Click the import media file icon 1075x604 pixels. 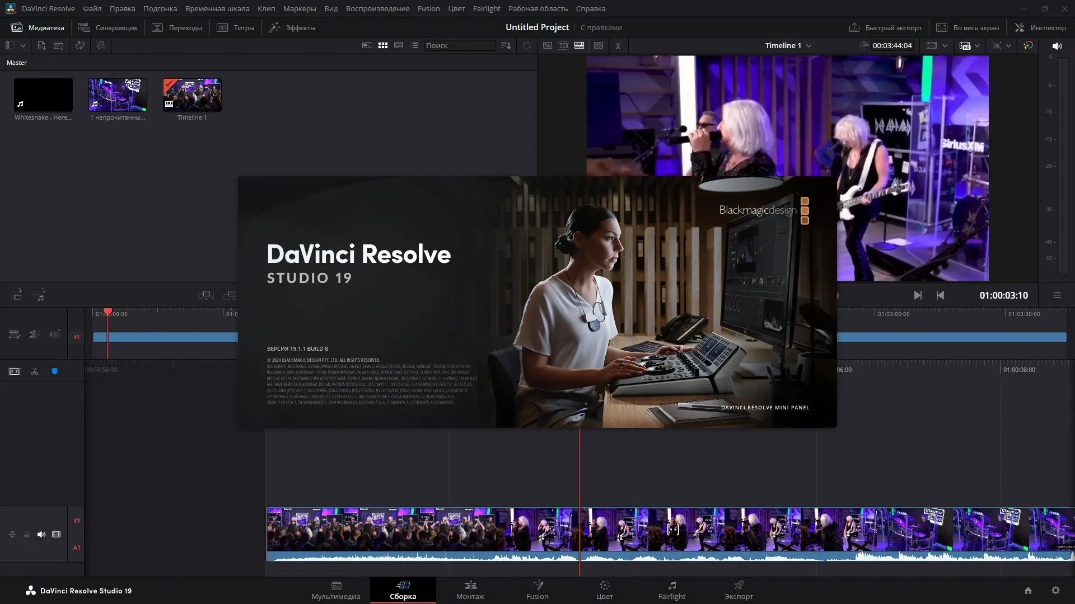(x=41, y=46)
